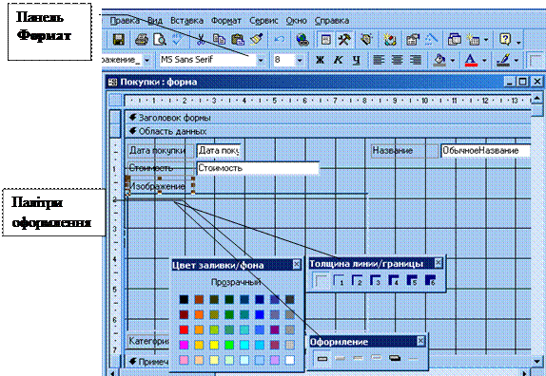Apply fill color with the paint bucket icon
This screenshot has height=376, width=546.
(x=439, y=60)
